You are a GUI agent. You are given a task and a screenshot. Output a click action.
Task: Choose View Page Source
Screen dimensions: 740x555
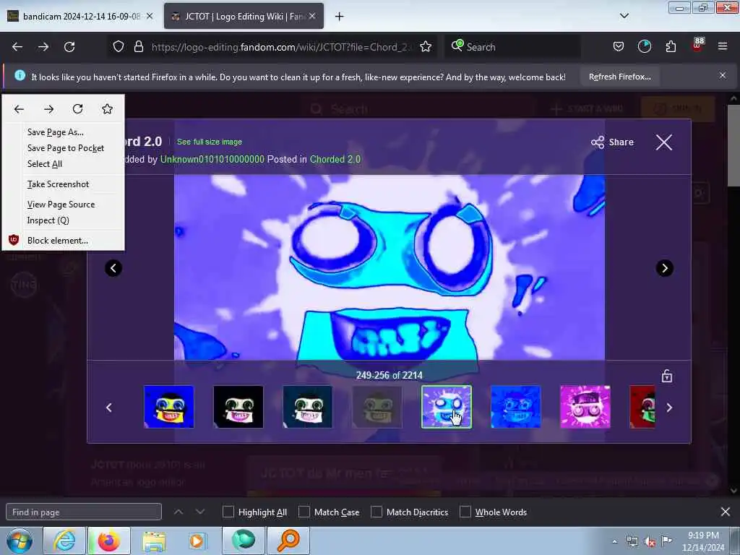coord(61,205)
